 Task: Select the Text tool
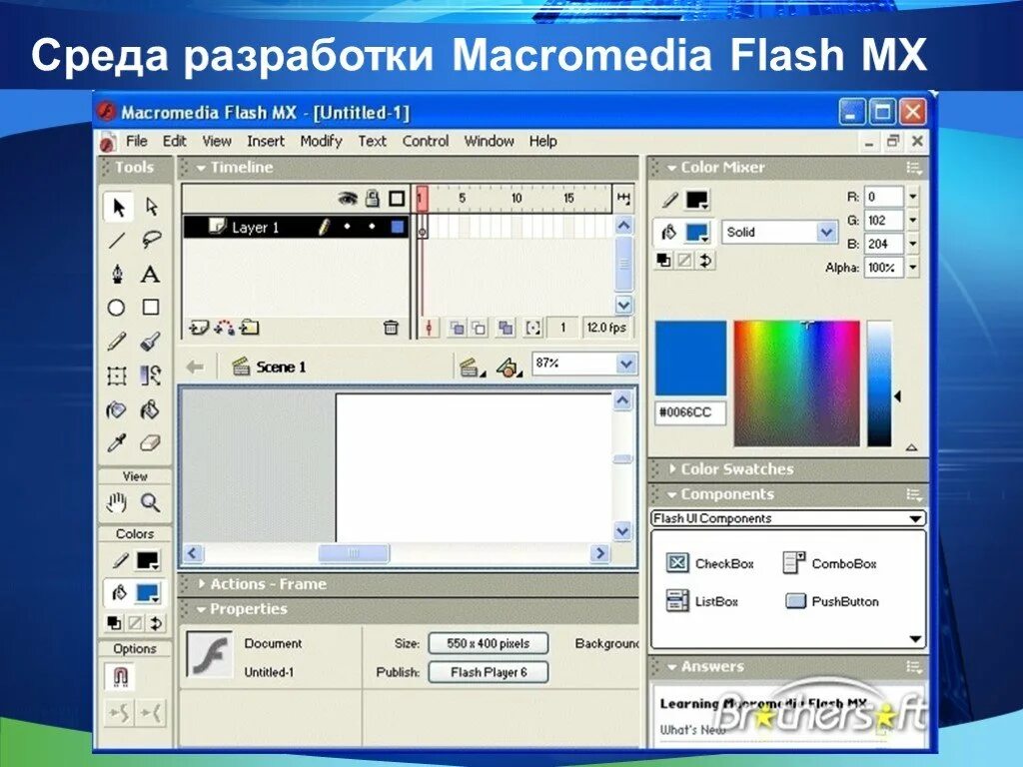(x=151, y=274)
